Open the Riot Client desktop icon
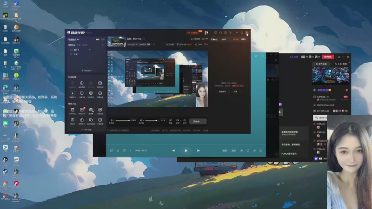Viewport: 372px width, 209px height. coord(16,184)
